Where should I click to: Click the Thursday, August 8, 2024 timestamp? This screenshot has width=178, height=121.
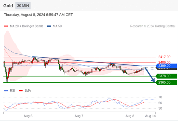[x=38, y=15]
